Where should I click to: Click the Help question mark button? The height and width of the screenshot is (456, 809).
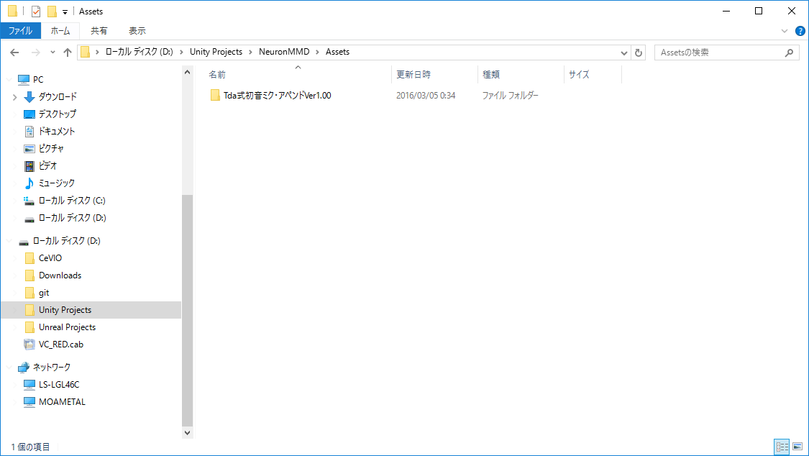pyautogui.click(x=800, y=31)
